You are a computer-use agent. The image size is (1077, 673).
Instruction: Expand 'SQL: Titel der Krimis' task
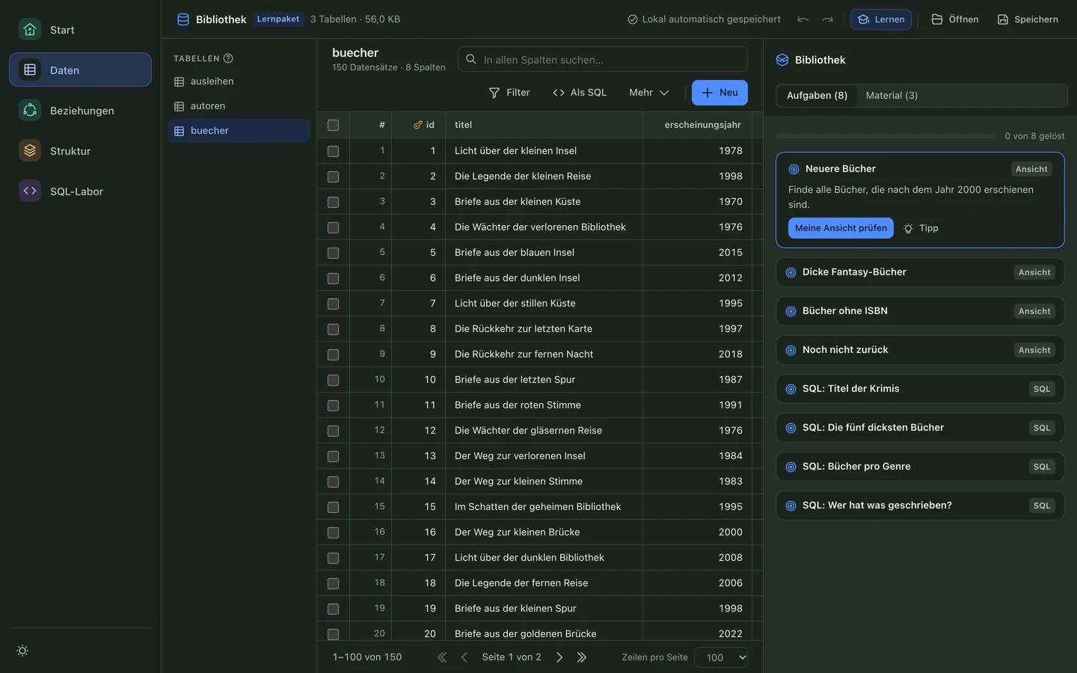(x=920, y=389)
